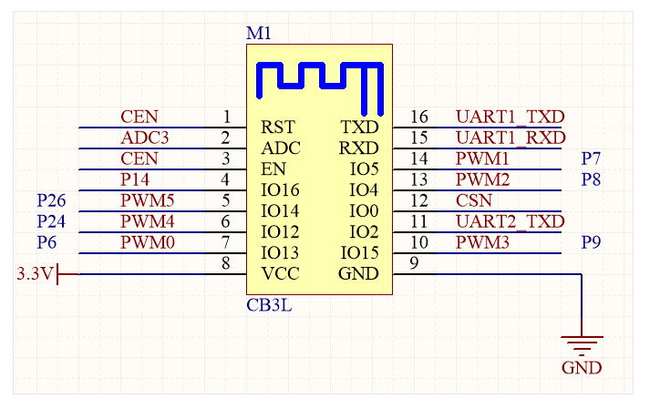This screenshot has height=409, width=660.
Task: Click the UART1_TXD net label
Action: click(x=510, y=117)
